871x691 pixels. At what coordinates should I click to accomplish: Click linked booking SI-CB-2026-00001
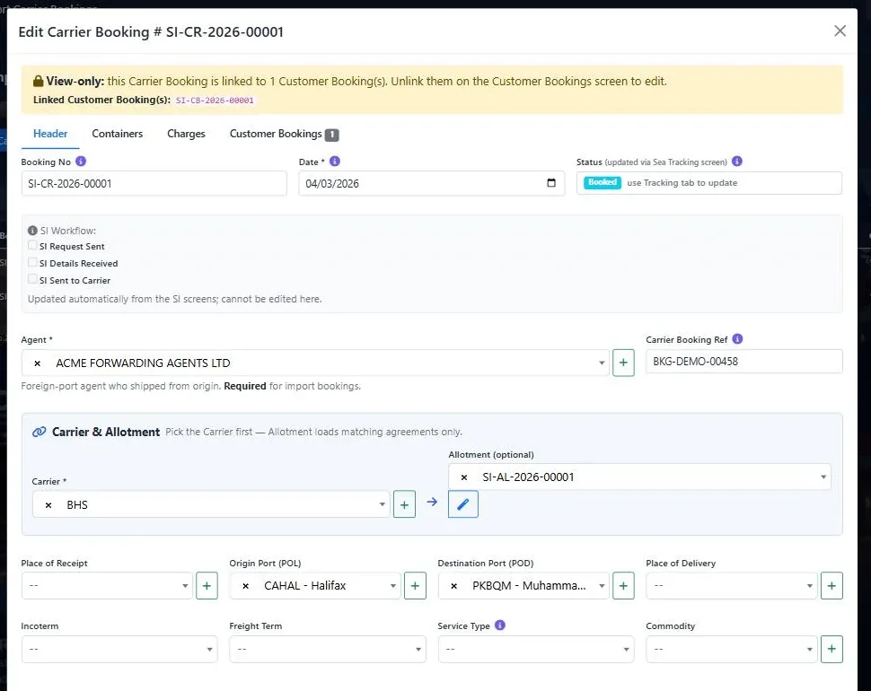point(215,101)
